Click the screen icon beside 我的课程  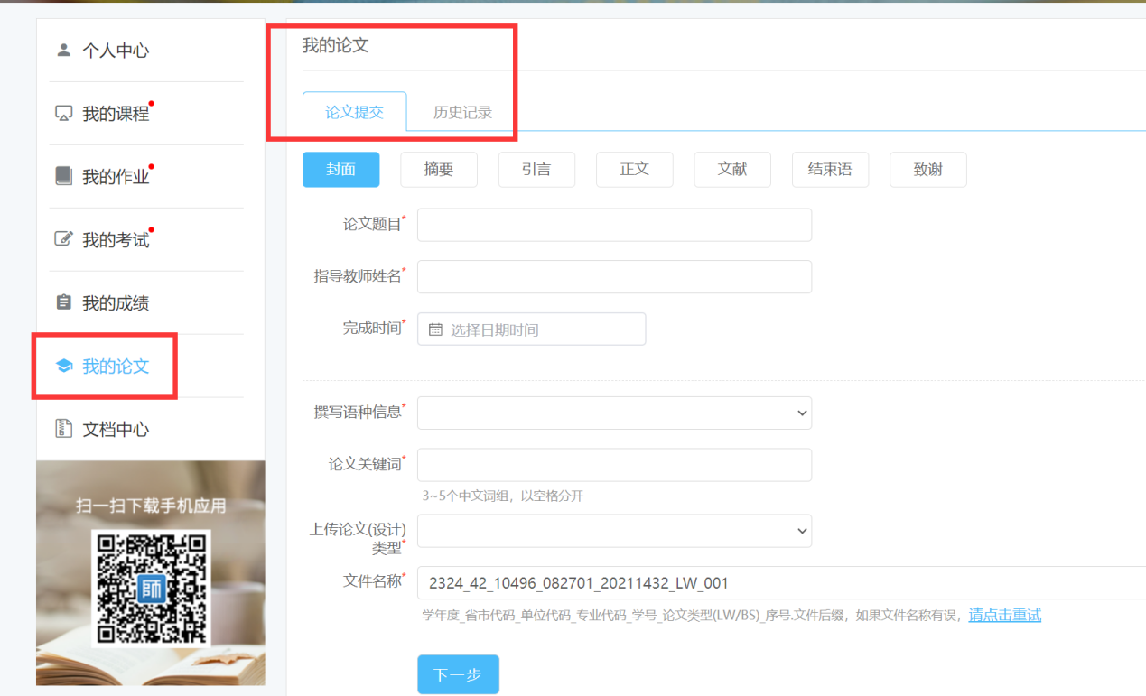point(63,114)
